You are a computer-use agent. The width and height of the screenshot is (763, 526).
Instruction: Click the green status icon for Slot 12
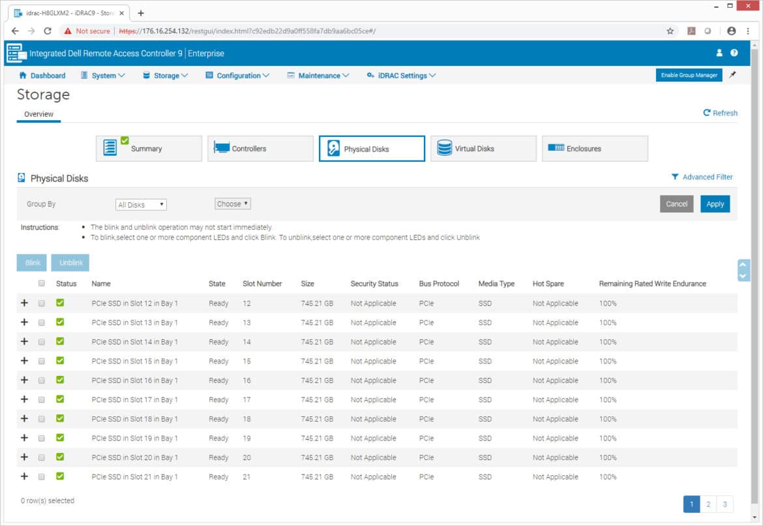coord(60,303)
